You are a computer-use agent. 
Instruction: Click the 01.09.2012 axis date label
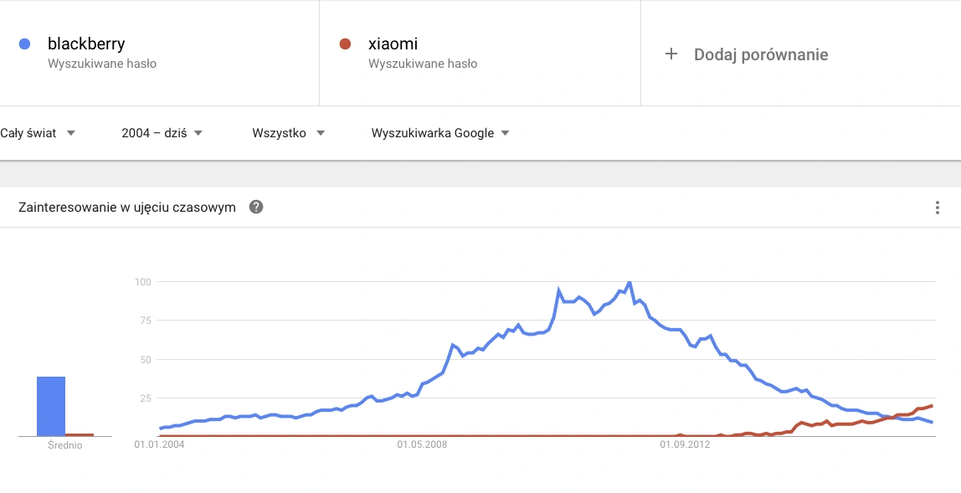[686, 444]
